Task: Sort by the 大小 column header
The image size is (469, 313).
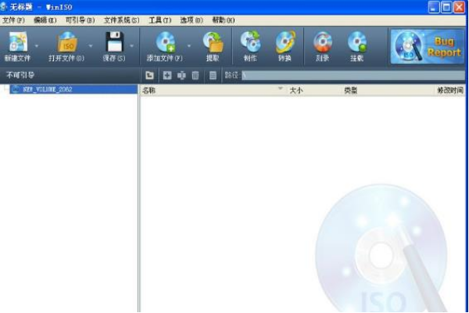Action: 314,91
